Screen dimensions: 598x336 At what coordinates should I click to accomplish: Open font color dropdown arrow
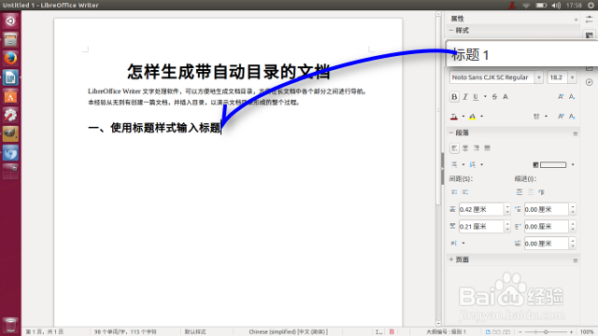pos(463,117)
